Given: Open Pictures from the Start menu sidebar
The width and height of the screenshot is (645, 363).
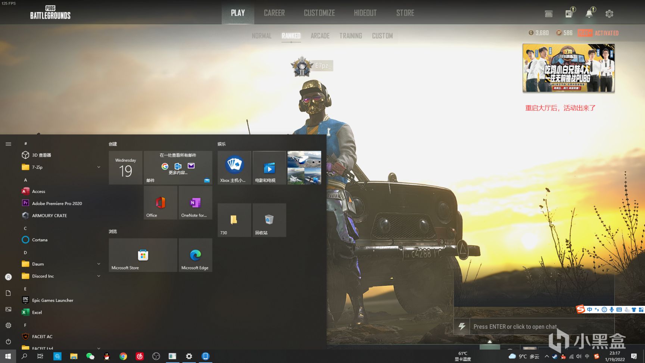Looking at the screenshot, I should click(x=8, y=309).
